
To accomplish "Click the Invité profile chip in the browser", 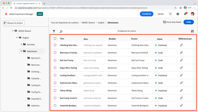I will [188, 8].
